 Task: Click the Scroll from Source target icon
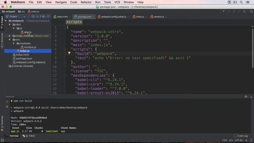[x=33, y=17]
